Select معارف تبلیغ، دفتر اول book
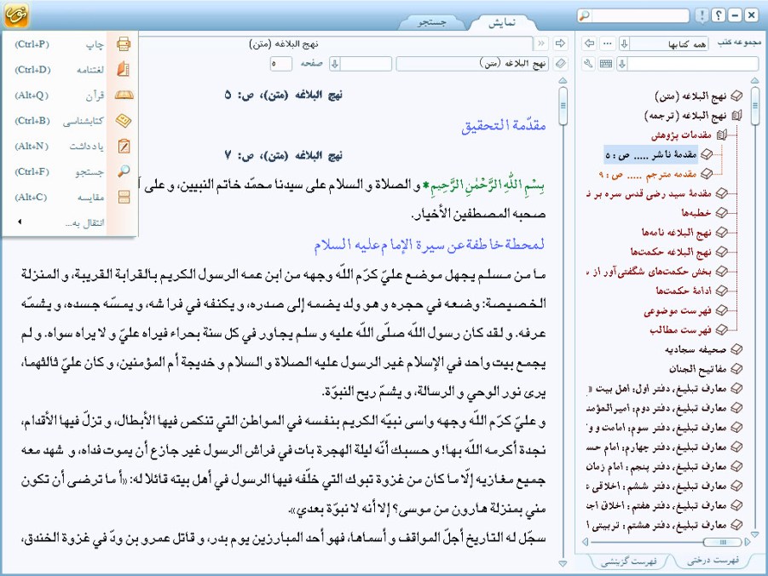Screen dimensions: 768x576 point(656,389)
